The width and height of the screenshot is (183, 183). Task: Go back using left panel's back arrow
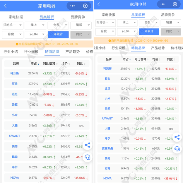point(5,6)
